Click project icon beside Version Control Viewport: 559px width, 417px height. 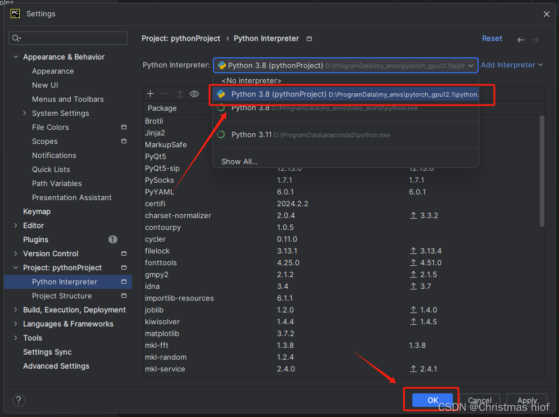pyautogui.click(x=124, y=253)
